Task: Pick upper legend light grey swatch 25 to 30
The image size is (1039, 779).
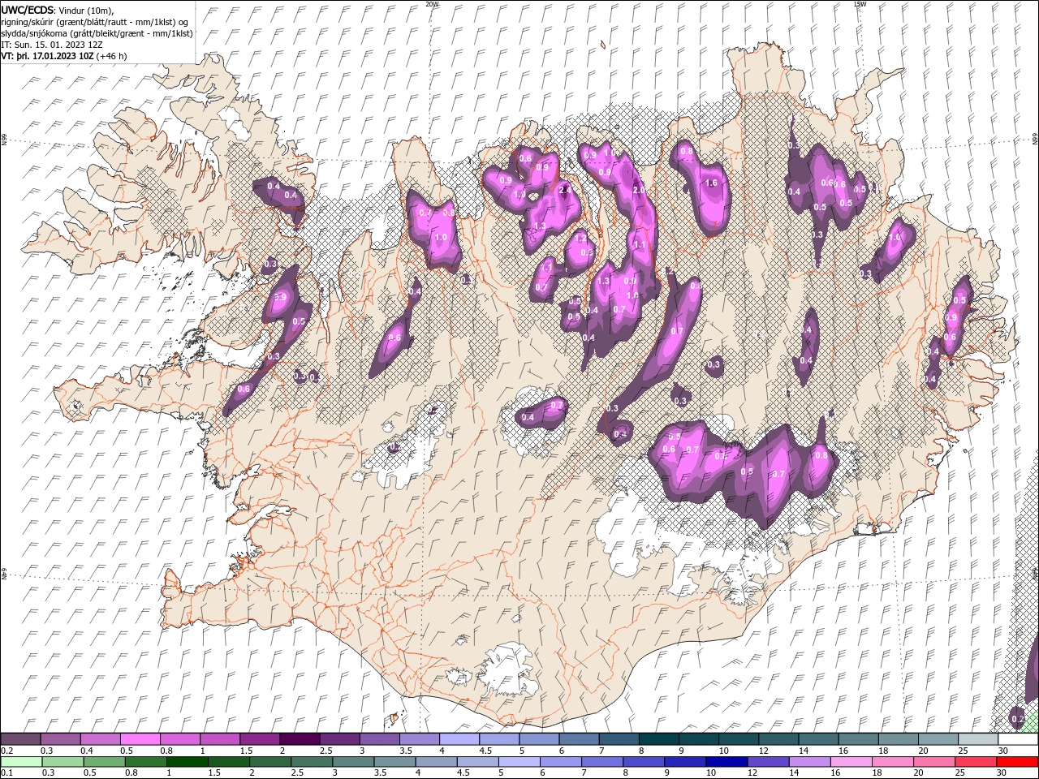Action: [979, 739]
